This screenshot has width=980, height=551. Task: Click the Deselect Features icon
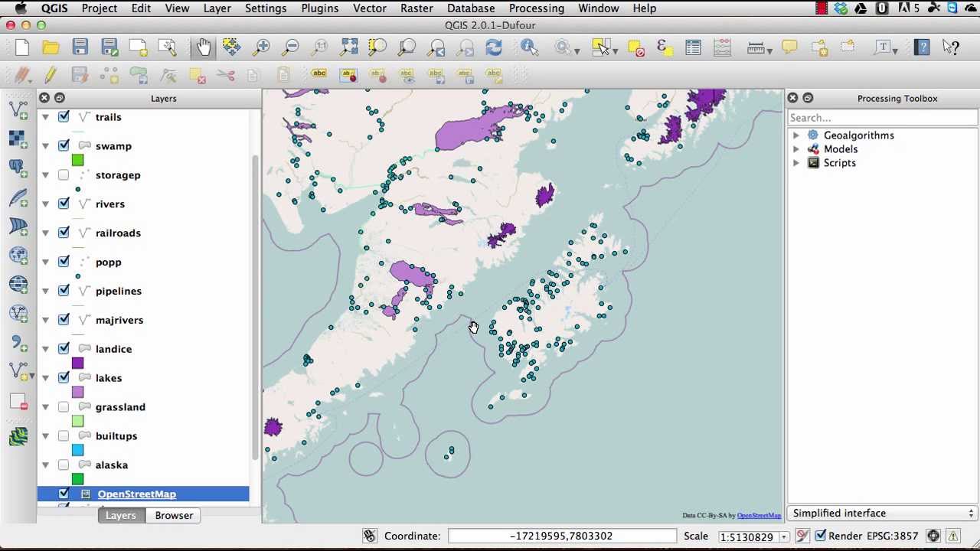click(635, 47)
